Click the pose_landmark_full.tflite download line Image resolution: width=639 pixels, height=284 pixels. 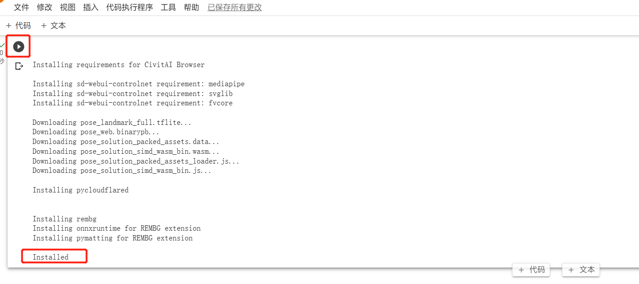[x=112, y=122]
